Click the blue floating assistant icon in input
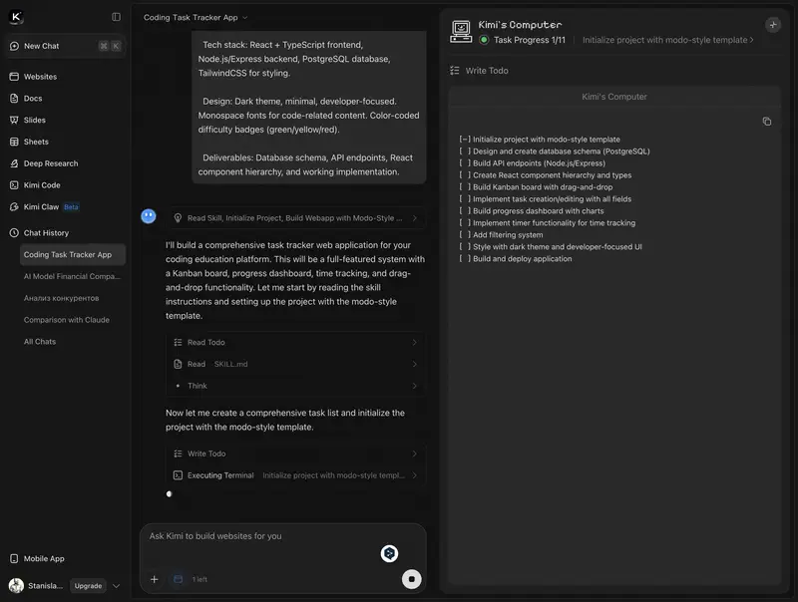Viewport: 798px width, 602px height. point(389,553)
